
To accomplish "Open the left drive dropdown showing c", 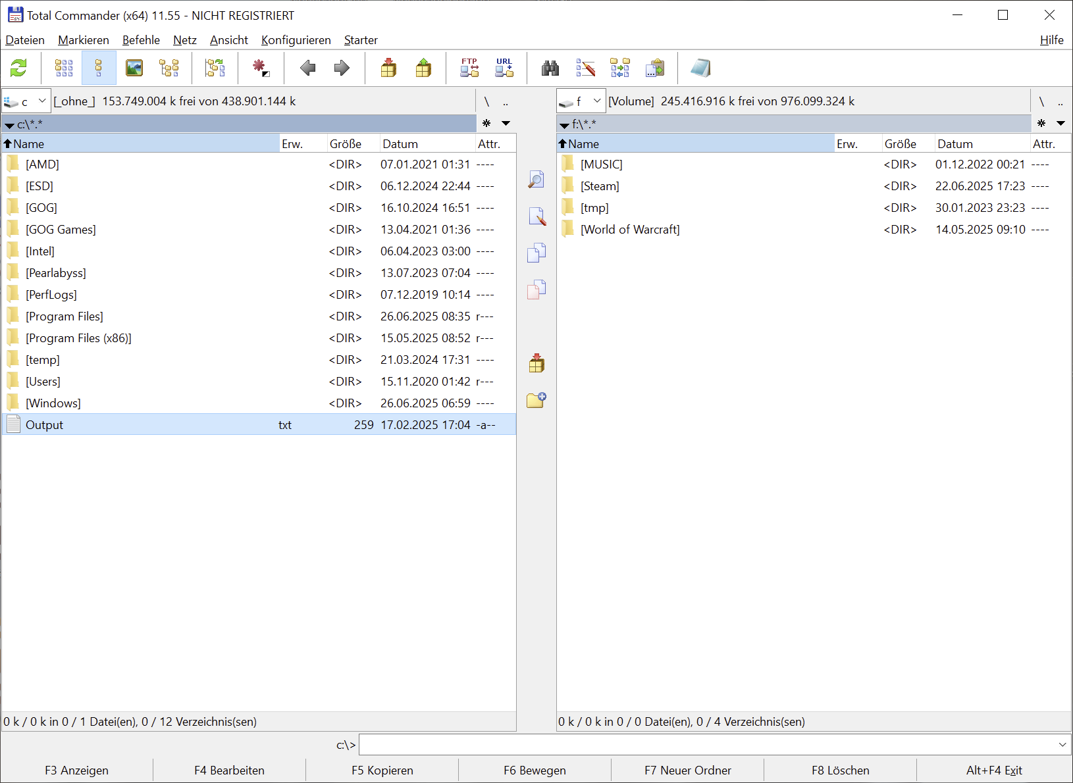I will 26,101.
